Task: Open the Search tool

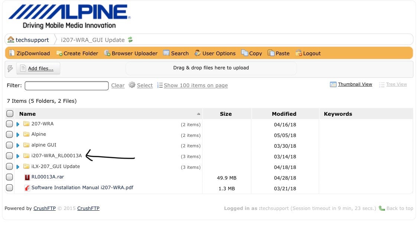Action: [x=176, y=53]
